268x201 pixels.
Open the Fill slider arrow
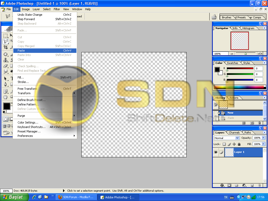tap(263, 144)
